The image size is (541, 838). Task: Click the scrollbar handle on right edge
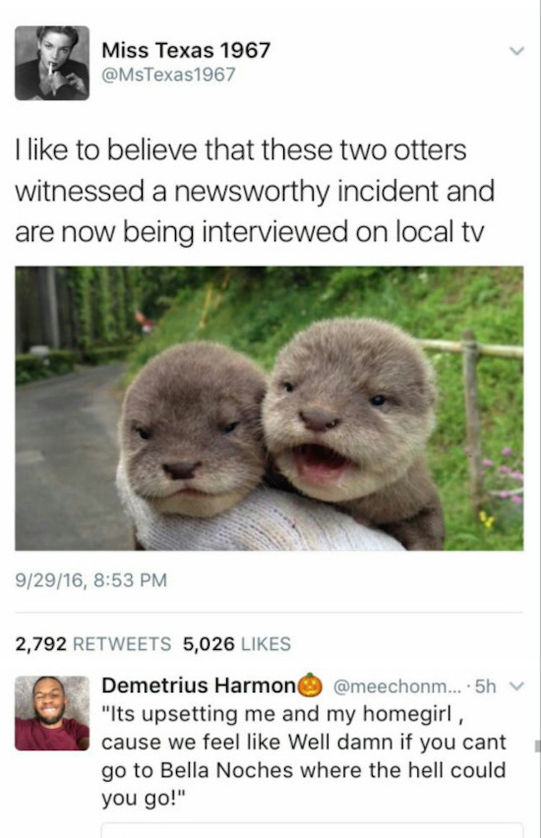(x=537, y=746)
